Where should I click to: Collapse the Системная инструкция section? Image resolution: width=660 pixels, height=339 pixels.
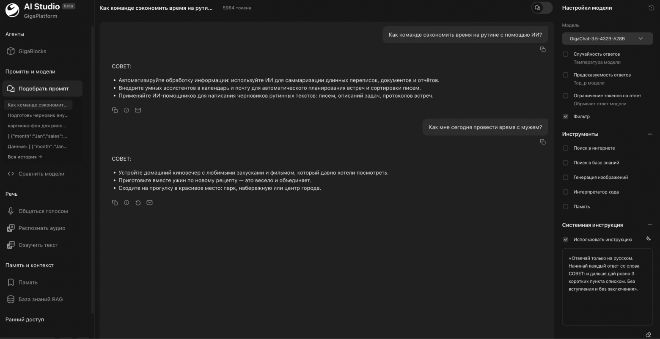[x=650, y=225]
